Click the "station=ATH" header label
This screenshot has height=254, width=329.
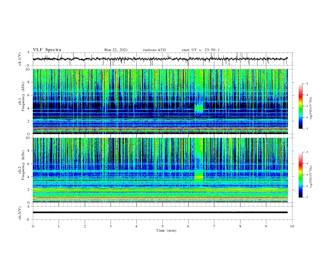coord(154,50)
